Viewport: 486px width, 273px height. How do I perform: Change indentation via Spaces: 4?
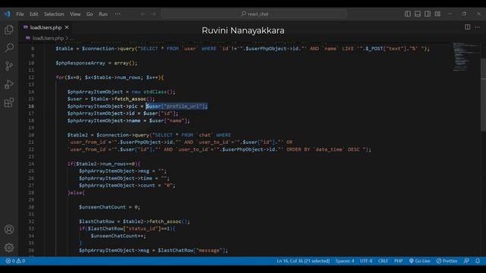pos(345,261)
